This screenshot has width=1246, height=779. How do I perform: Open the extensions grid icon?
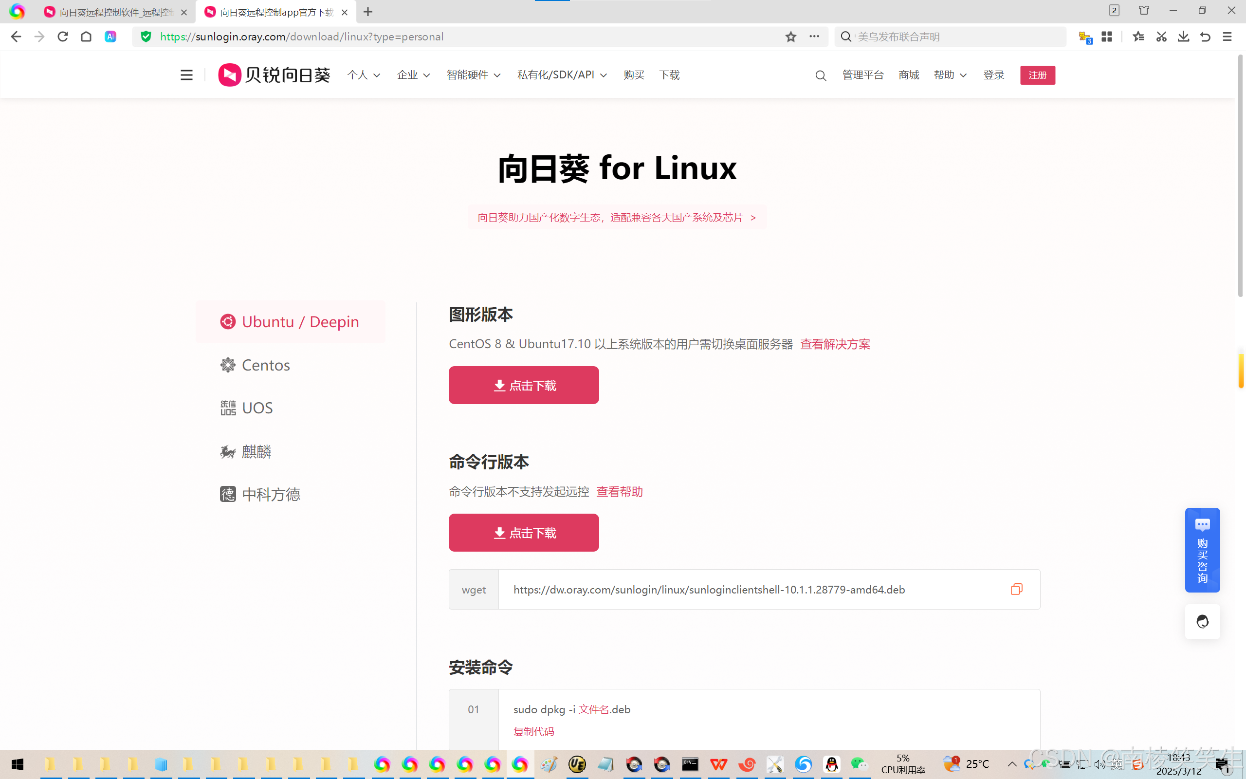[x=1107, y=37]
